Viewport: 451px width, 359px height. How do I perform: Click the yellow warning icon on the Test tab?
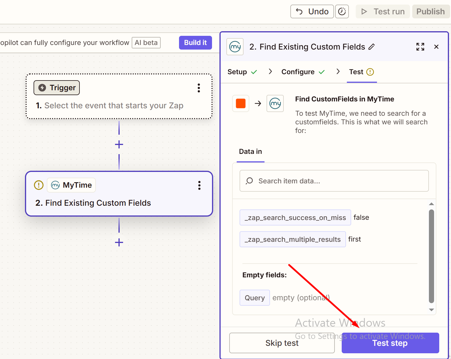(x=370, y=72)
